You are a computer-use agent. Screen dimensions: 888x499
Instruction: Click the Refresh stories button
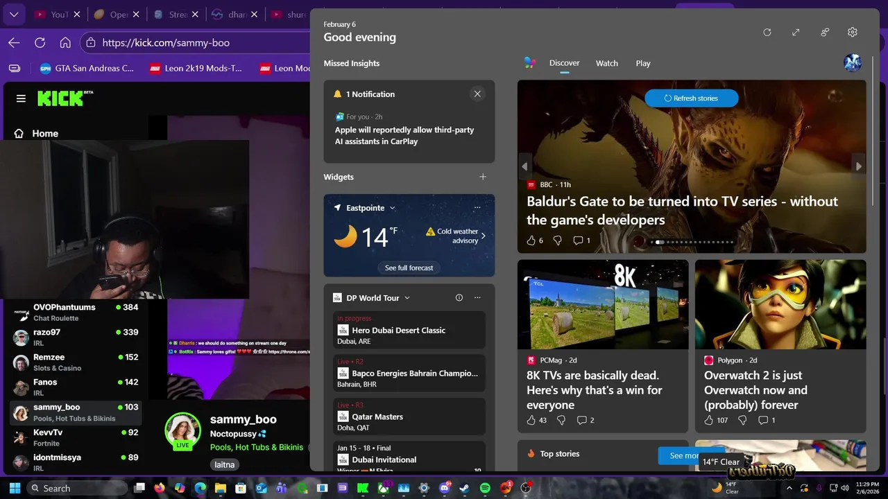click(691, 98)
